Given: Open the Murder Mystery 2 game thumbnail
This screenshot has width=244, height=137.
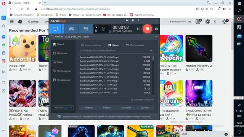Looking at the screenshot, I should (x=199, y=48).
